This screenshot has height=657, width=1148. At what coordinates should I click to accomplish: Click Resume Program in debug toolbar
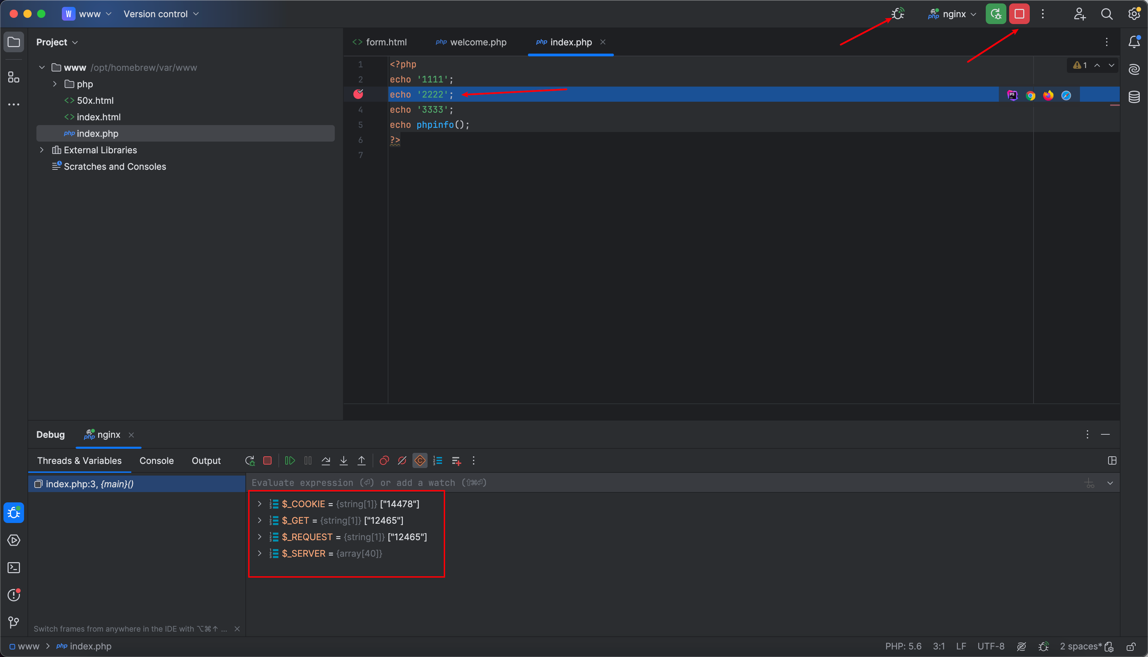(x=290, y=461)
